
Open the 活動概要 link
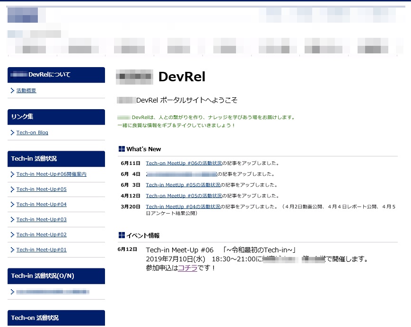pos(26,91)
